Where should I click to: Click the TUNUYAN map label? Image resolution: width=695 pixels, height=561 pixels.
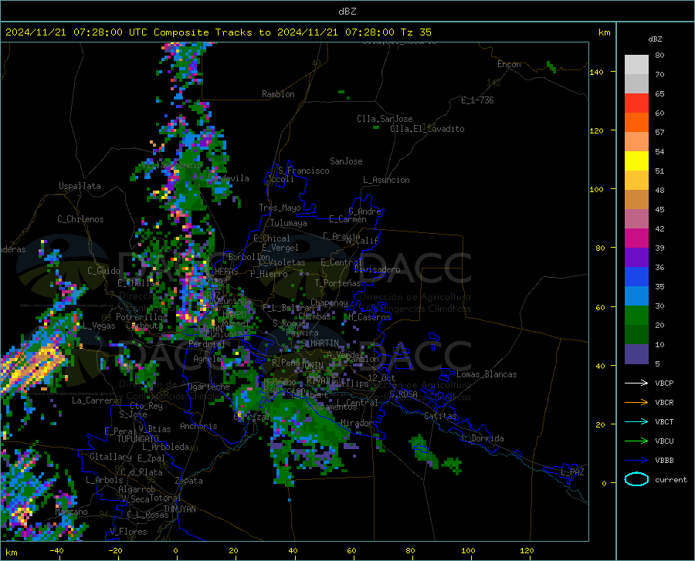click(179, 509)
